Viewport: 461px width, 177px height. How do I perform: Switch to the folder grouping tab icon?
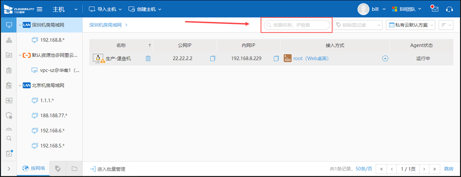coord(74,168)
